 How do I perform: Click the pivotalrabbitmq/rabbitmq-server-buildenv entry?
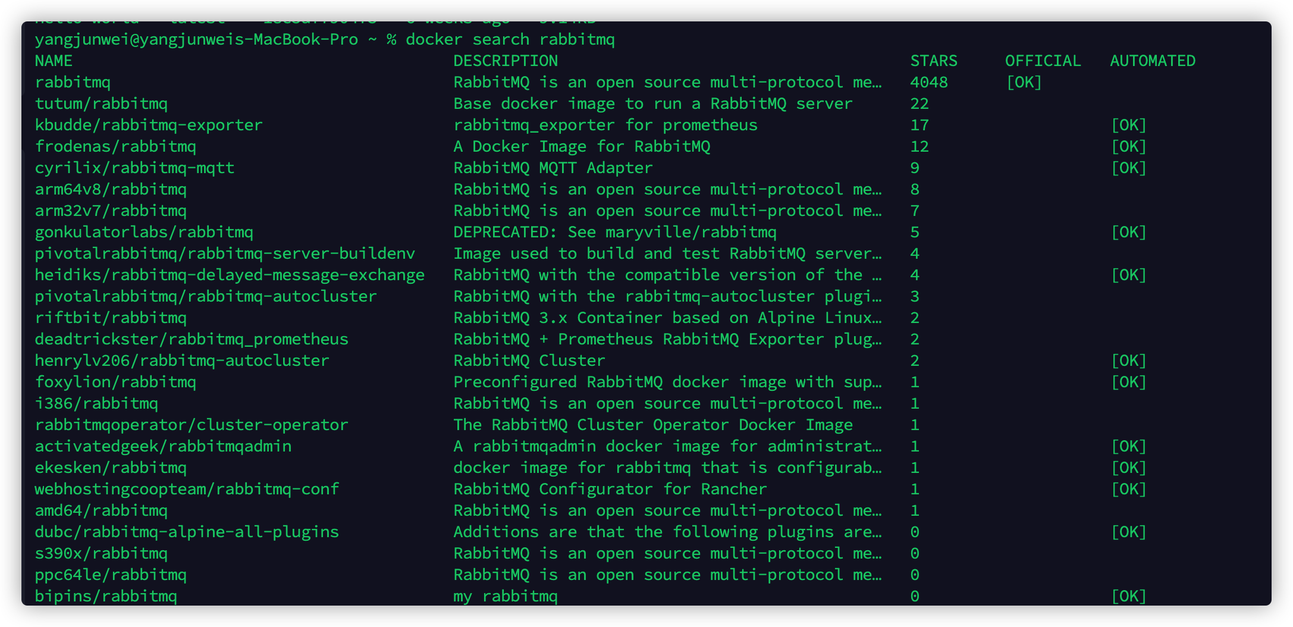pyautogui.click(x=225, y=253)
